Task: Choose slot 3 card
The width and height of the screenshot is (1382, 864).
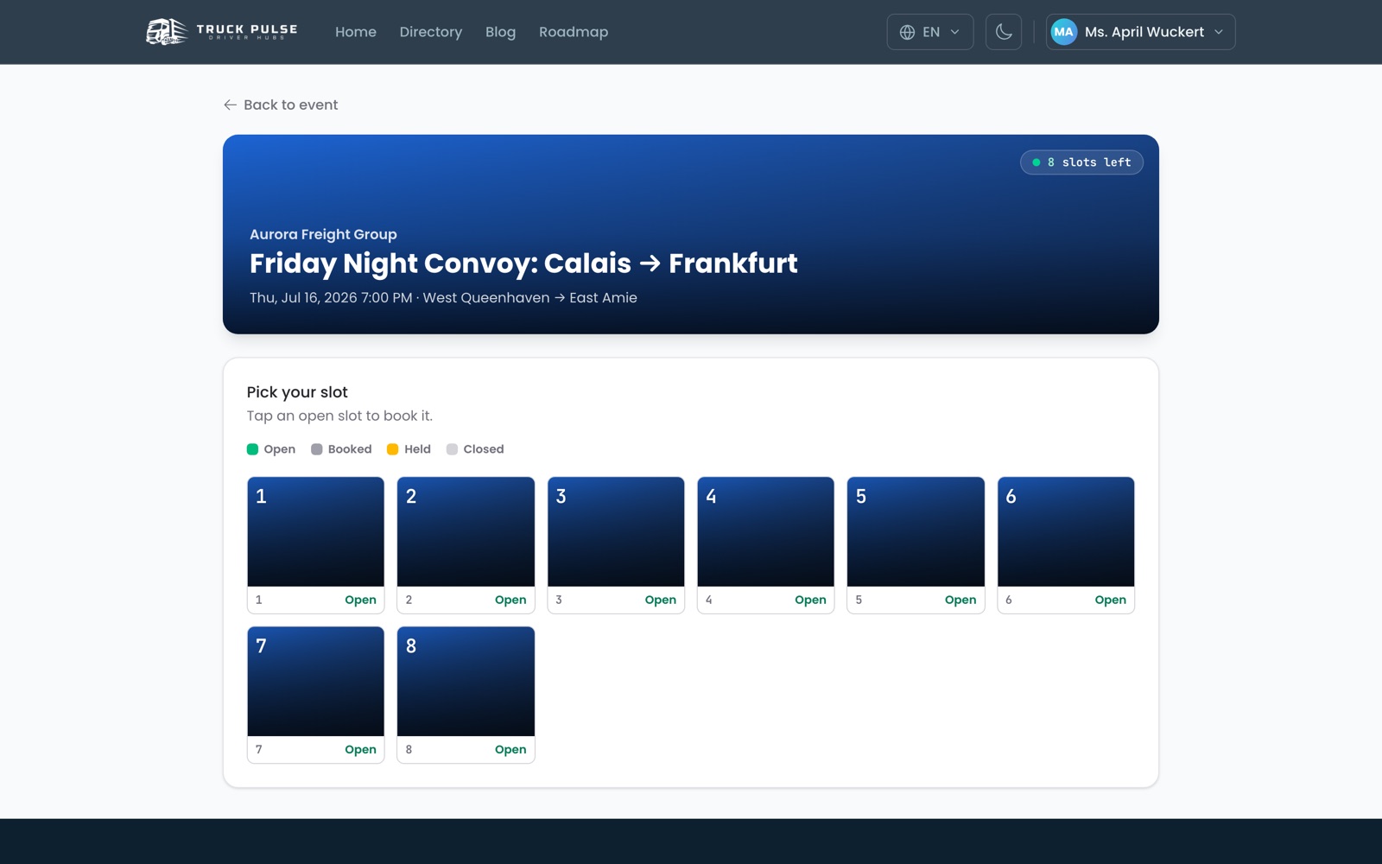Action: [616, 545]
